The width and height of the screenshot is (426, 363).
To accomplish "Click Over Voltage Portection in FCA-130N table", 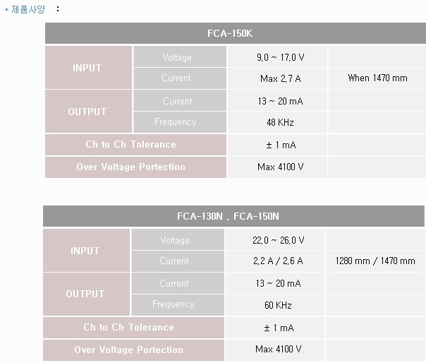I will click(x=128, y=350).
